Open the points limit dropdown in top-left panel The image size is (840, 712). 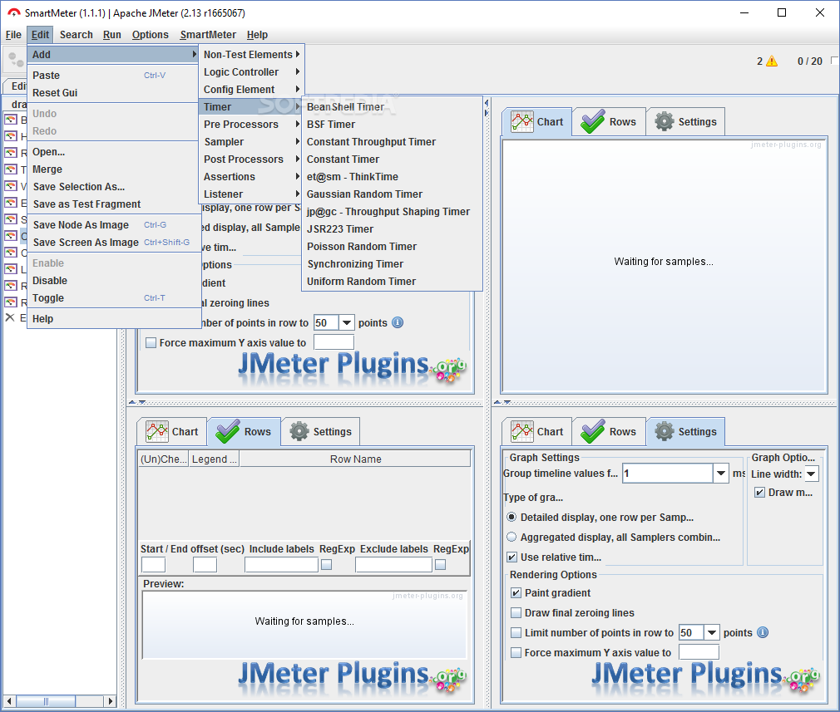click(x=347, y=323)
